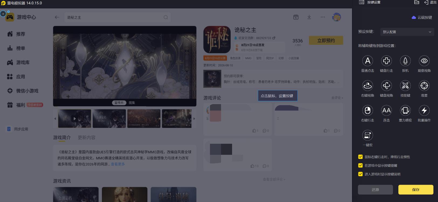Choose the 键盘视角 key icon
Image resolution: width=438 pixels, height=202 pixels.
pyautogui.click(x=387, y=86)
